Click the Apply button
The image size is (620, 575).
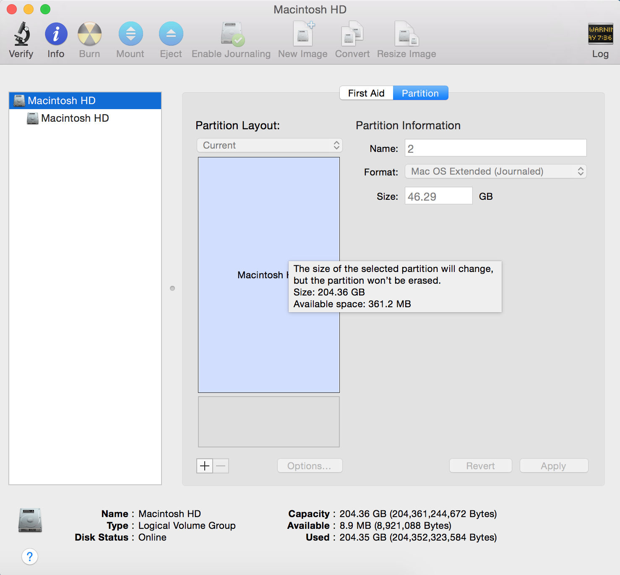(x=554, y=466)
